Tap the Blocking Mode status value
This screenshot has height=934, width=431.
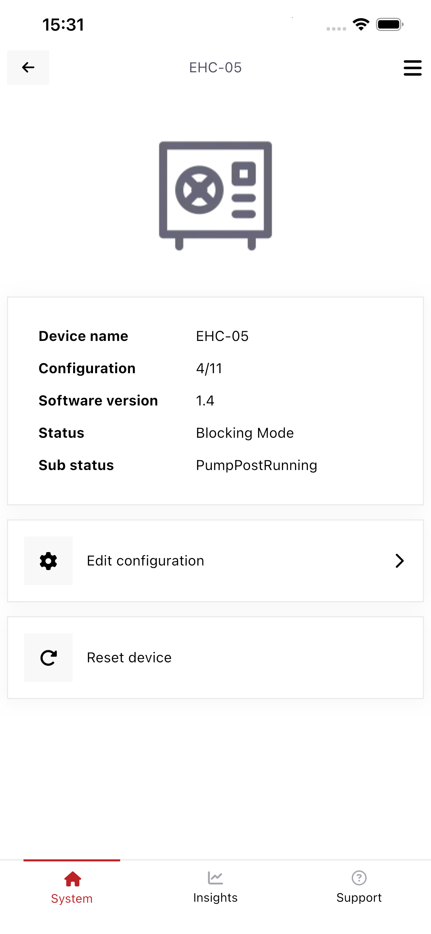[245, 433]
